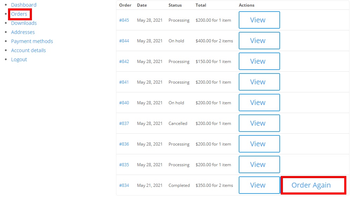
Task: Open Account details
Action: pos(28,50)
